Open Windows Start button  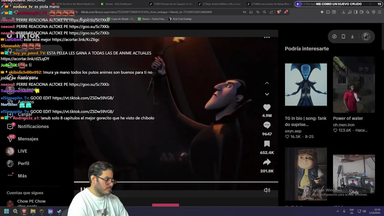(x=6, y=211)
